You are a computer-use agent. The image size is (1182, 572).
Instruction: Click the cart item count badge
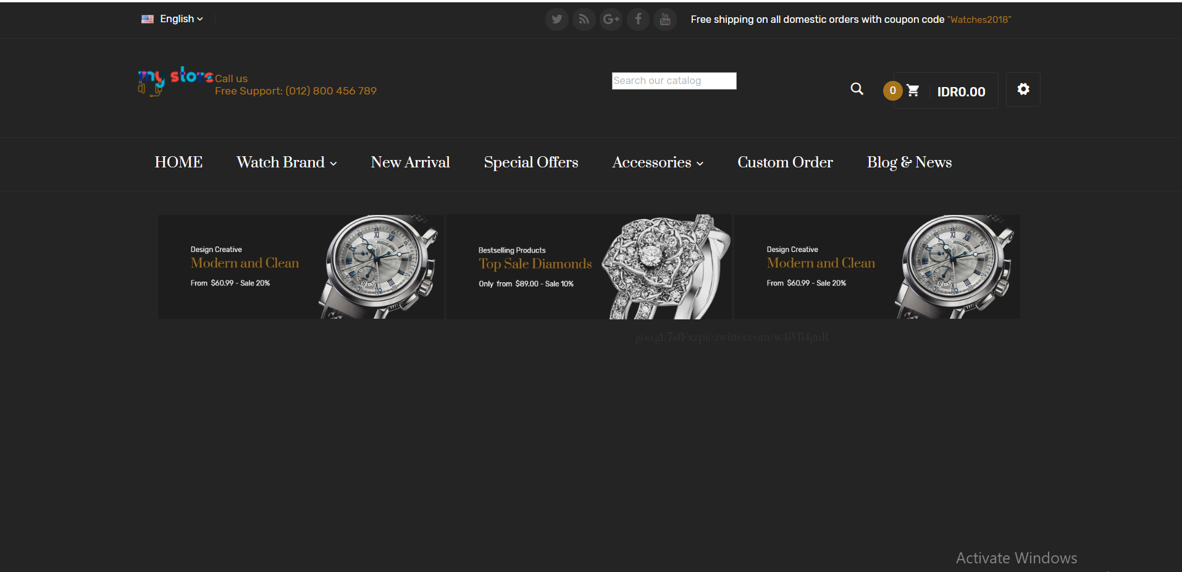892,91
